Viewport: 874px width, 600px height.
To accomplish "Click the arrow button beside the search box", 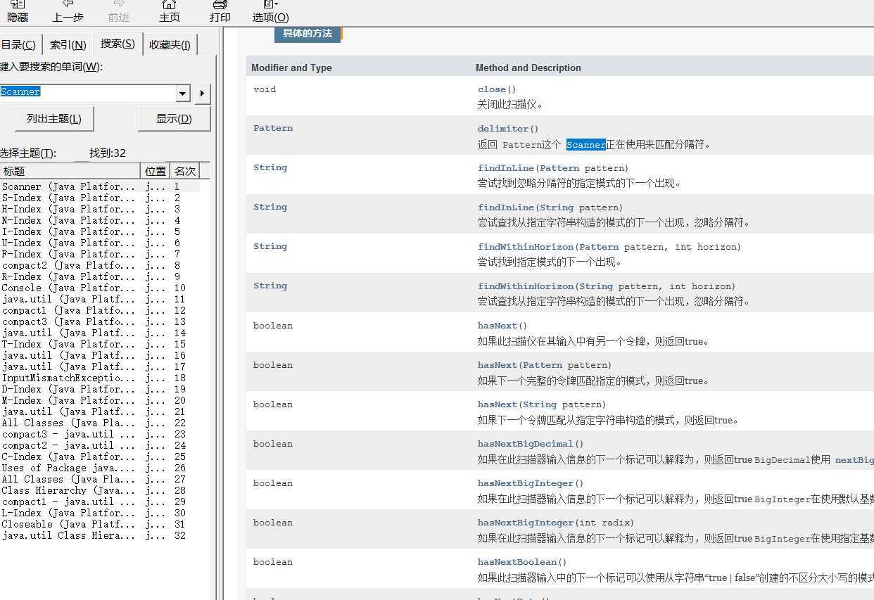I will (x=203, y=94).
